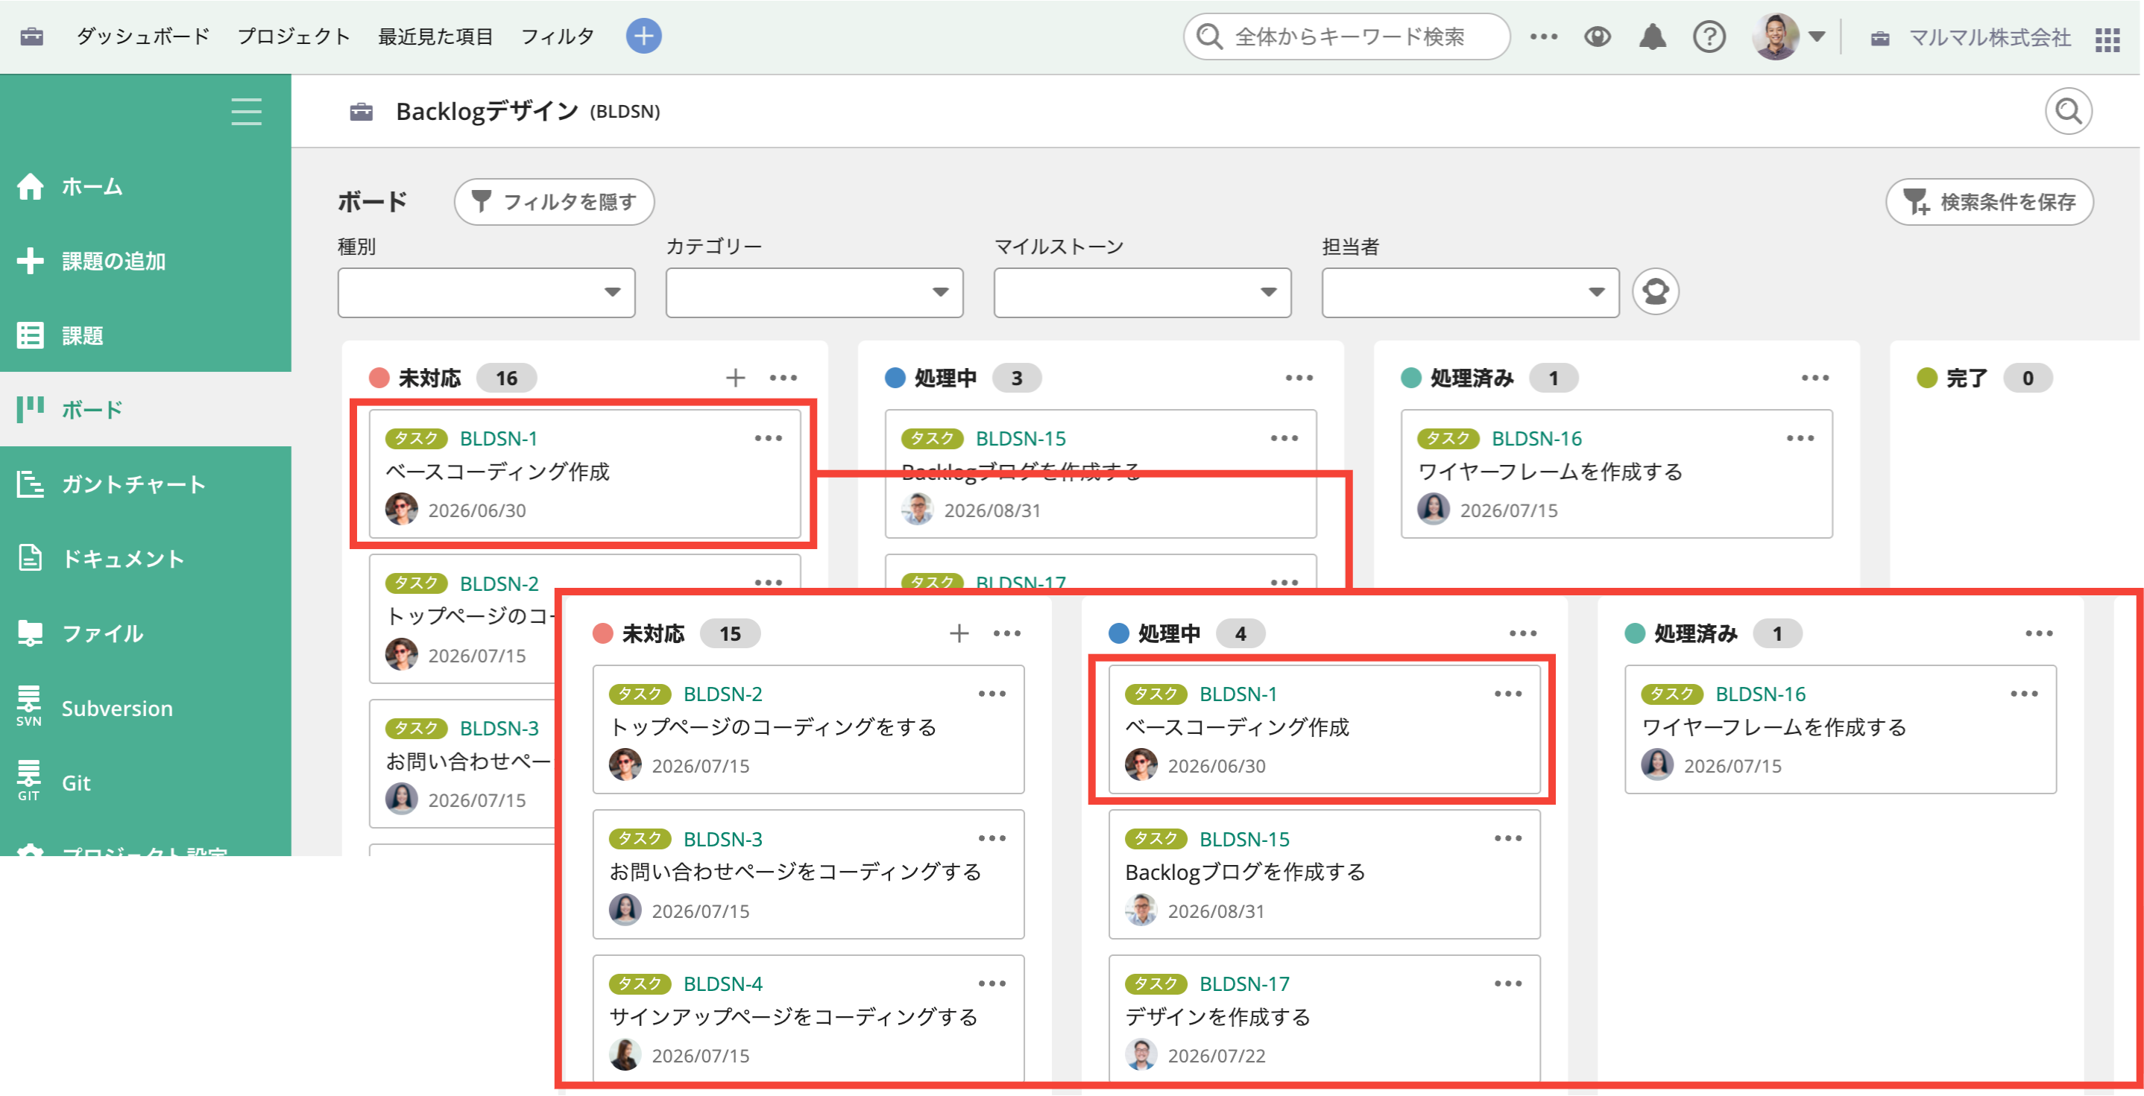Click ダッシュボード in top navigation
This screenshot has width=2144, height=1096.
click(x=143, y=37)
